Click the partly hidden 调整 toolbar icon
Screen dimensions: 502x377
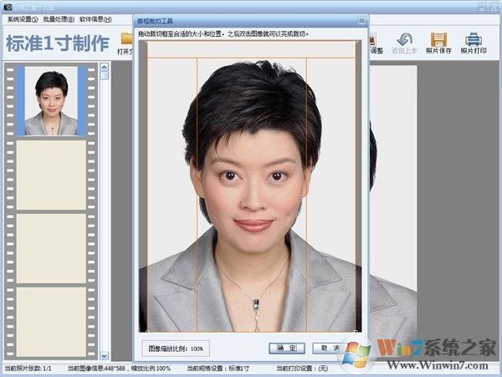click(x=372, y=39)
